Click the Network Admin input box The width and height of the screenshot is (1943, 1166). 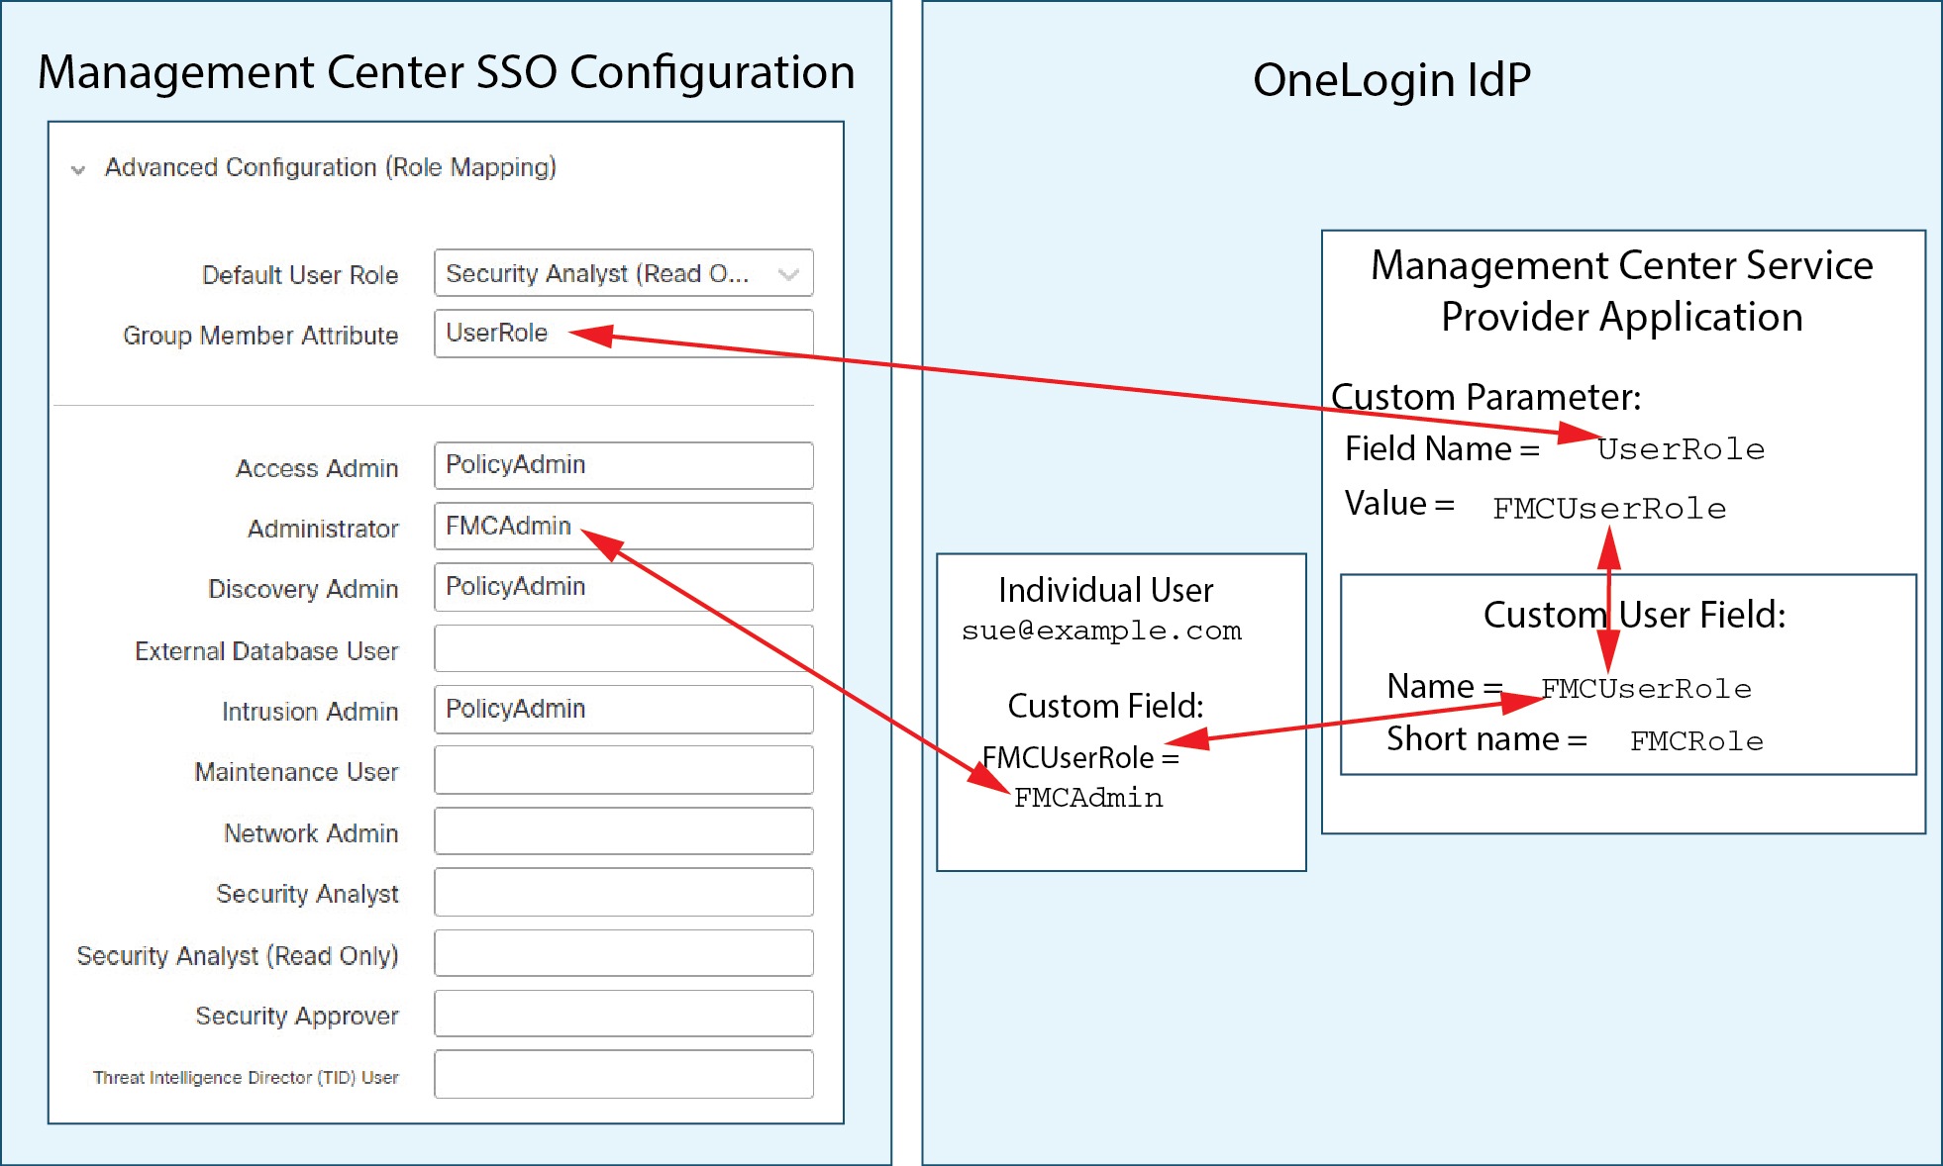coord(623,830)
